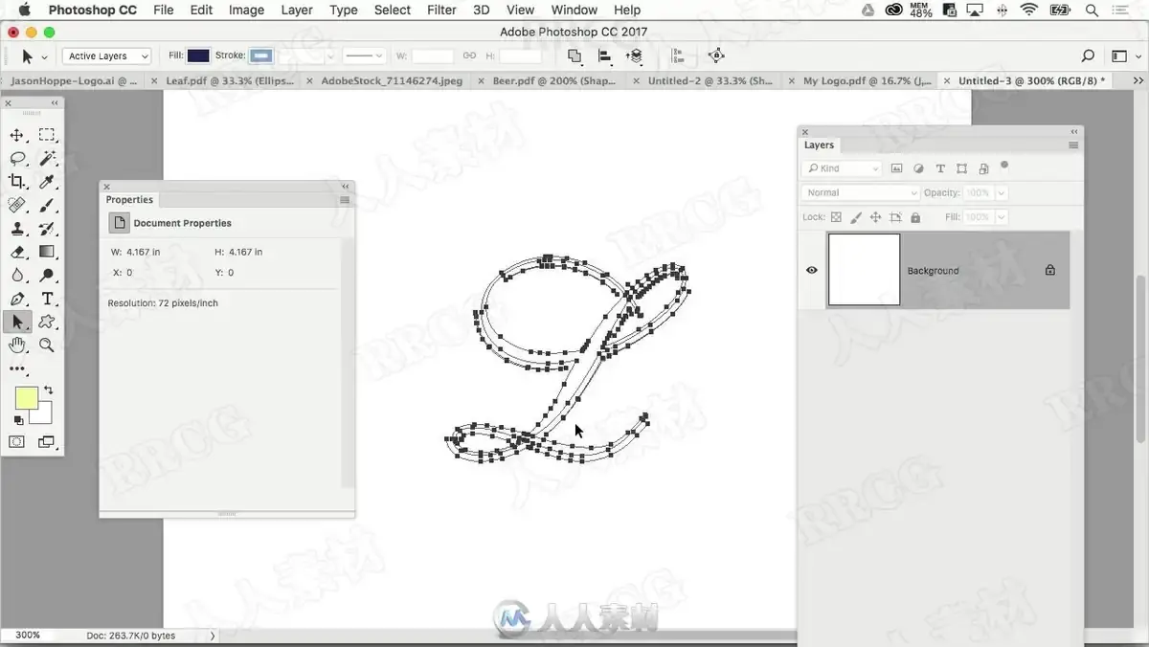Open the Normal blend mode dropdown
The image size is (1149, 647).
(x=860, y=192)
